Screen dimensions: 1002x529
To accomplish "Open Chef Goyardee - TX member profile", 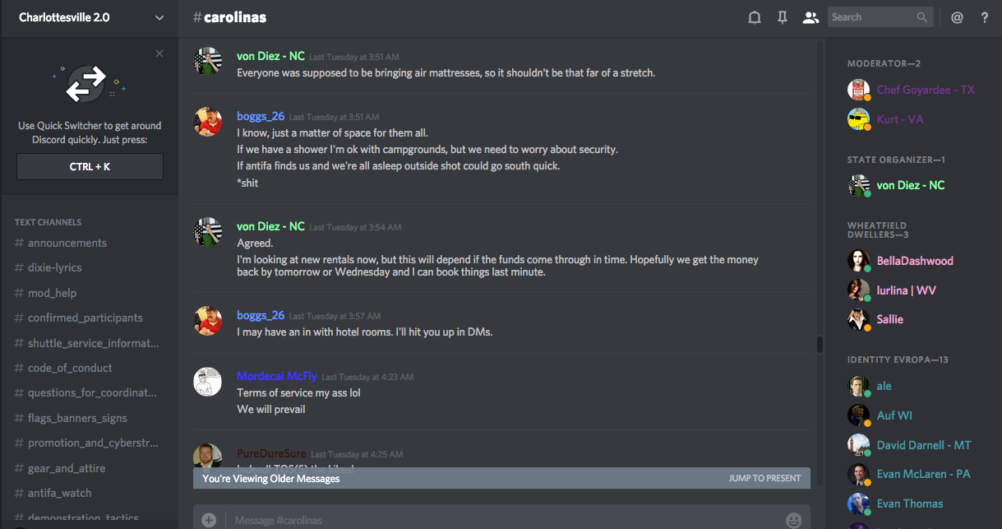I will coord(926,90).
